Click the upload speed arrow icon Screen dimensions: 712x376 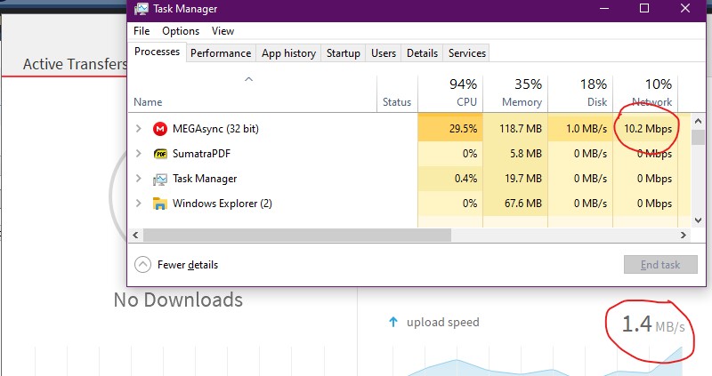coord(393,322)
